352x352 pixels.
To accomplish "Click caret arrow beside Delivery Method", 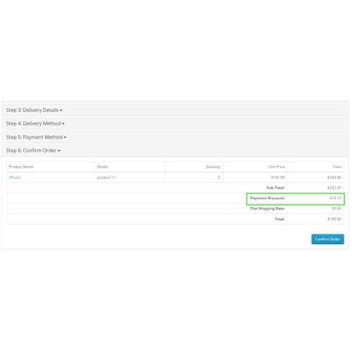I will 63,124.
